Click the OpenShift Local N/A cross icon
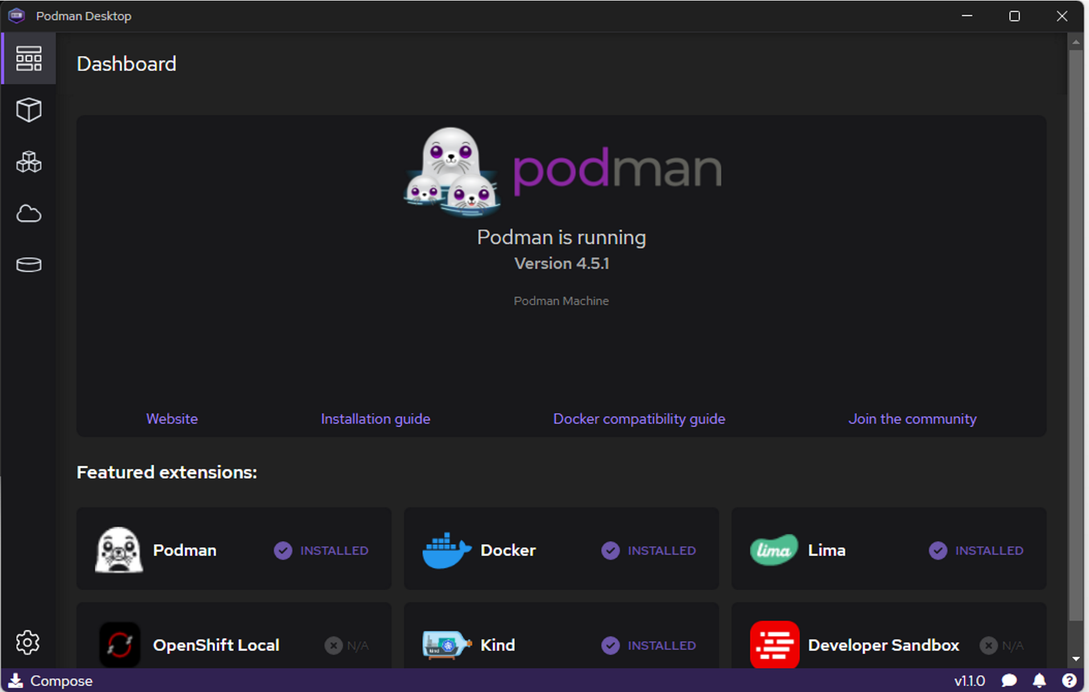 [x=333, y=645]
